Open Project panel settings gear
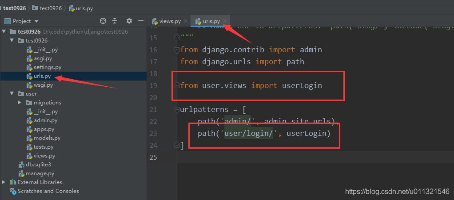The height and width of the screenshot is (200, 454). click(x=129, y=21)
